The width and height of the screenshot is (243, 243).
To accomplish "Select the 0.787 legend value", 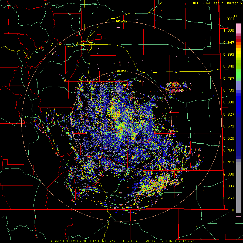I will coord(229,78).
